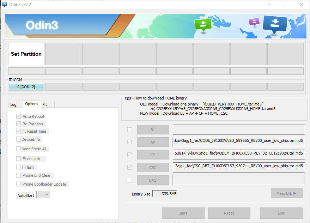Check the BL file checkbox
Viewport: 310px width, 223px height.
(129, 129)
